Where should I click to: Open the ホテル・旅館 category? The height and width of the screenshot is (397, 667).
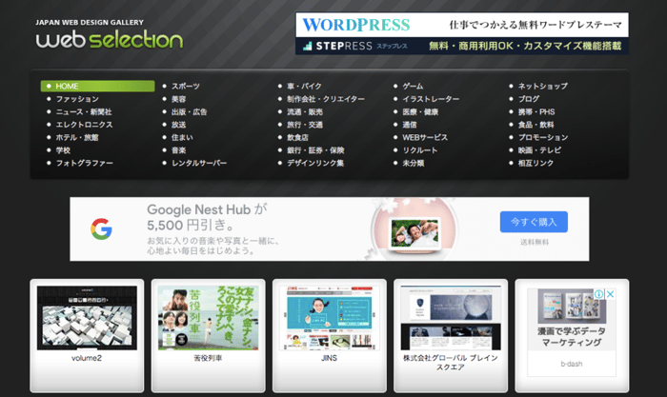[77, 137]
